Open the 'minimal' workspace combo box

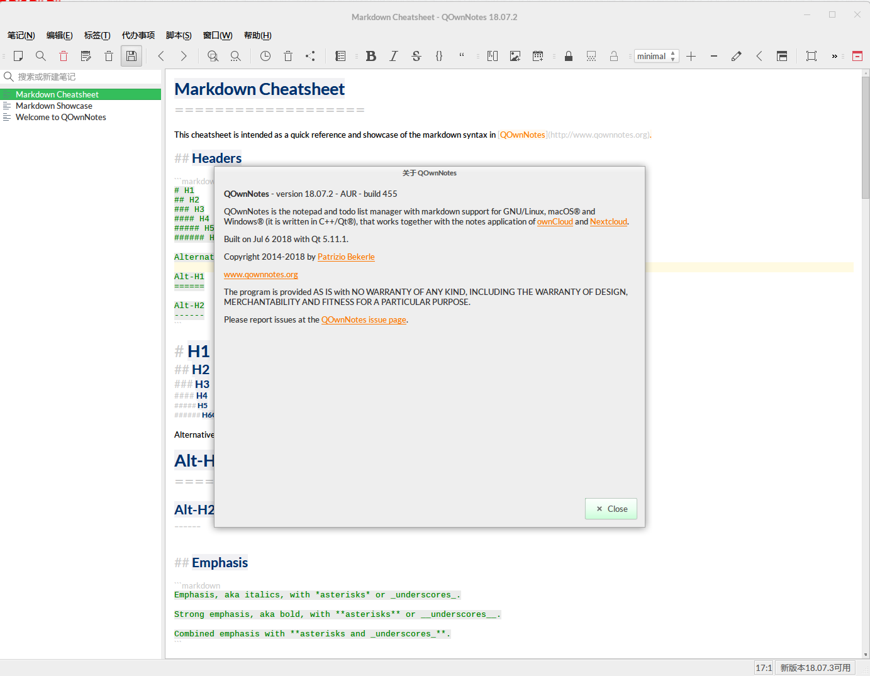tap(656, 56)
